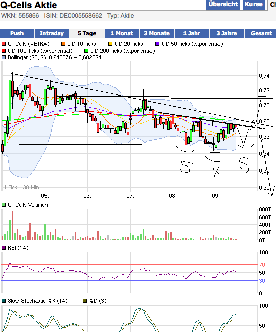Click the 09. date axis label
276x332 pixels.
pyautogui.click(x=216, y=196)
